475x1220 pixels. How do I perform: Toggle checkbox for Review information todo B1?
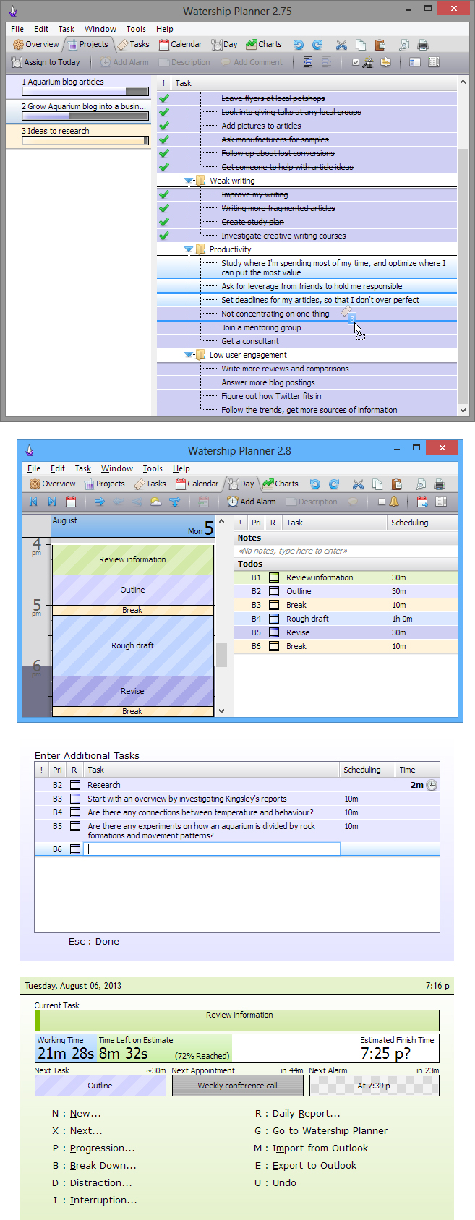point(274,577)
